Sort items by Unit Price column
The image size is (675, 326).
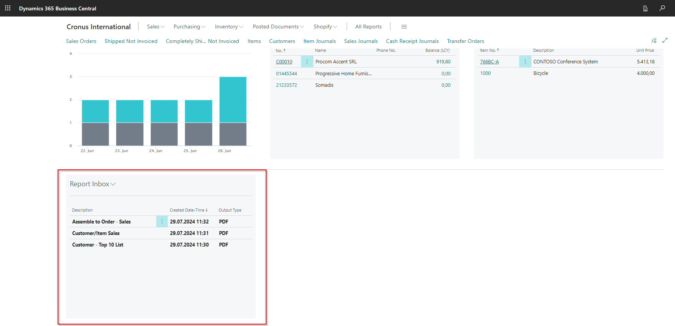[x=645, y=50]
